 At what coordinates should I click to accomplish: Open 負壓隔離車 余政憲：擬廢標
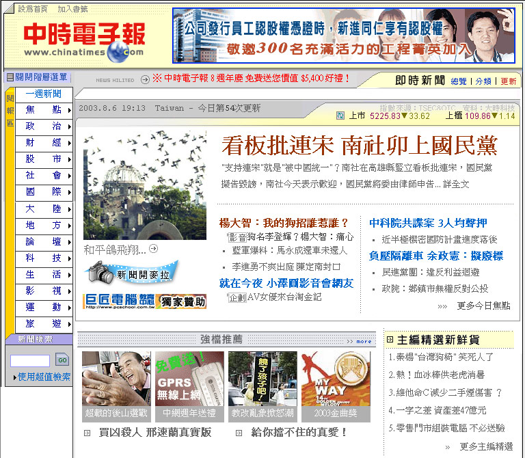[x=436, y=256]
